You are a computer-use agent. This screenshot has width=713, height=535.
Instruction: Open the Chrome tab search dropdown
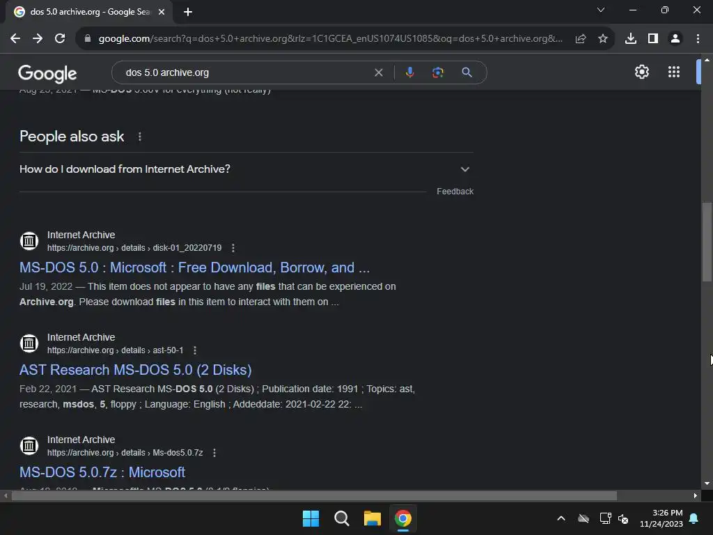click(601, 10)
